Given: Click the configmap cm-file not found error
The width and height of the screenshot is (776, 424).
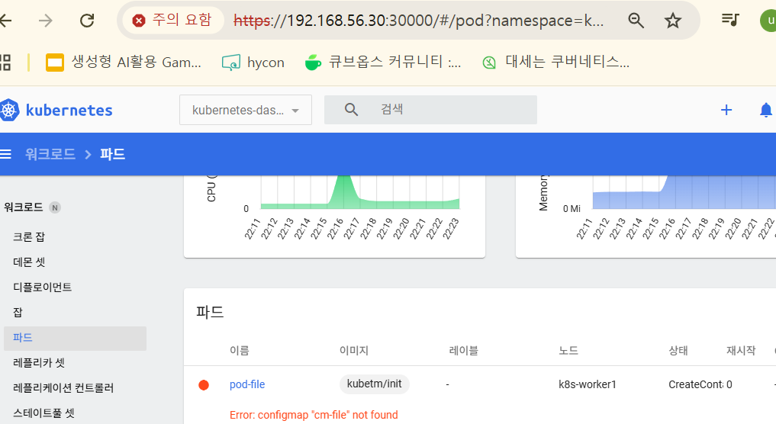Looking at the screenshot, I should (314, 415).
